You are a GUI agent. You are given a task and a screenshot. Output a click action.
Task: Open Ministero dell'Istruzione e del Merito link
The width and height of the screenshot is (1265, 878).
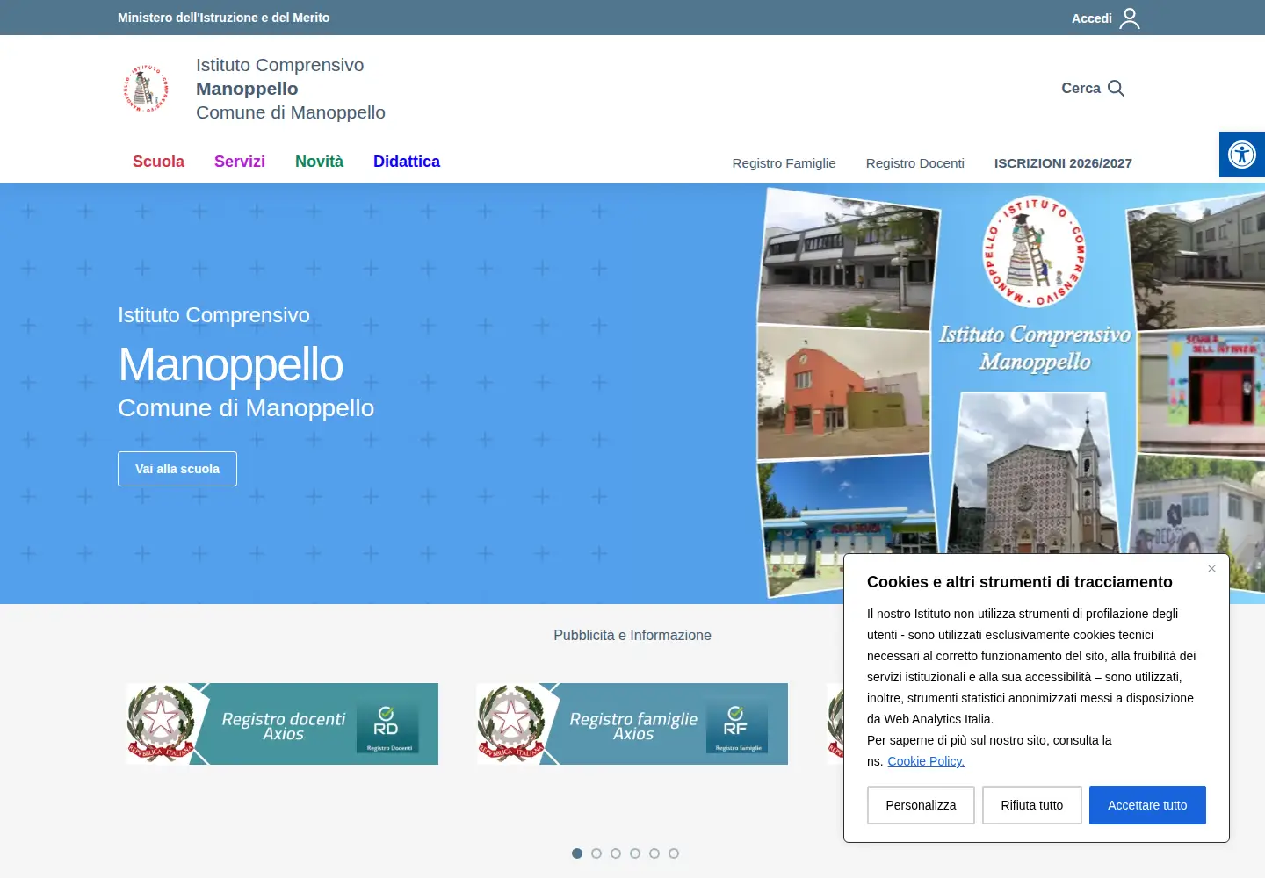click(224, 18)
